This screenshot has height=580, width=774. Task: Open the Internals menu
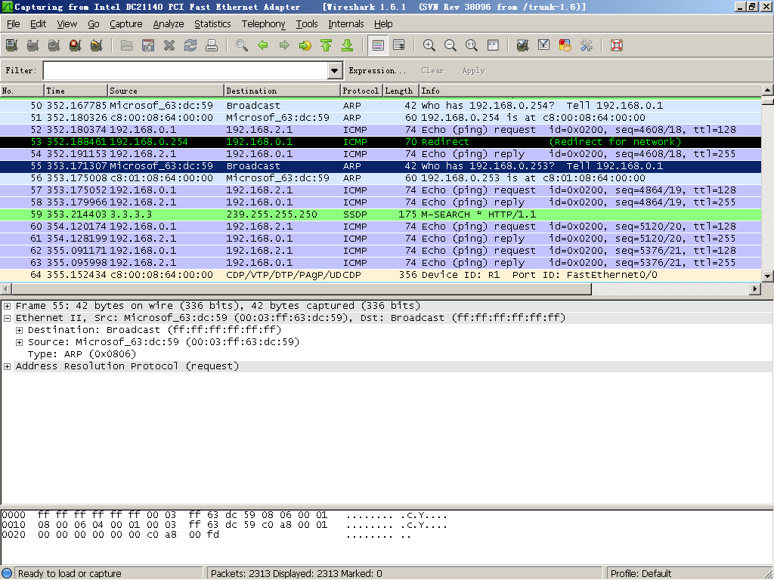[x=346, y=23]
